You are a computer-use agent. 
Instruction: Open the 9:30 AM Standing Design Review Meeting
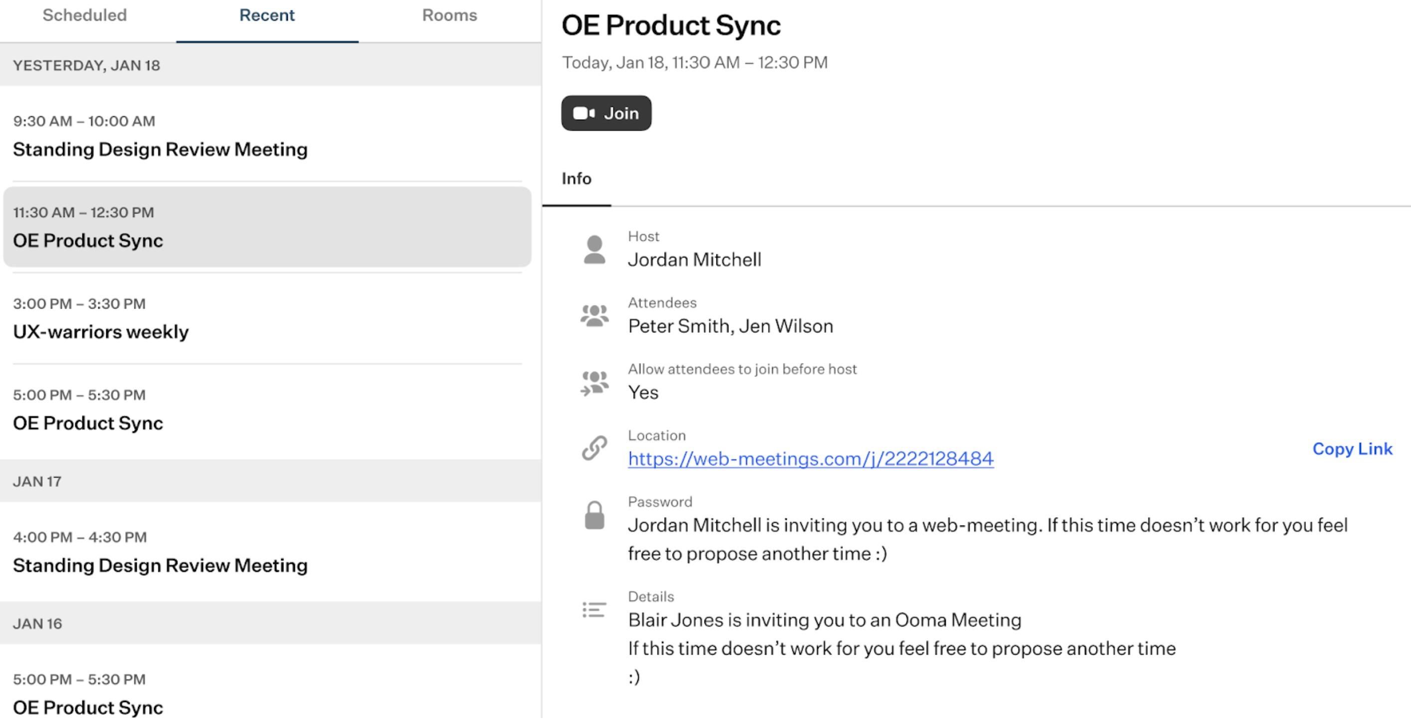(267, 135)
